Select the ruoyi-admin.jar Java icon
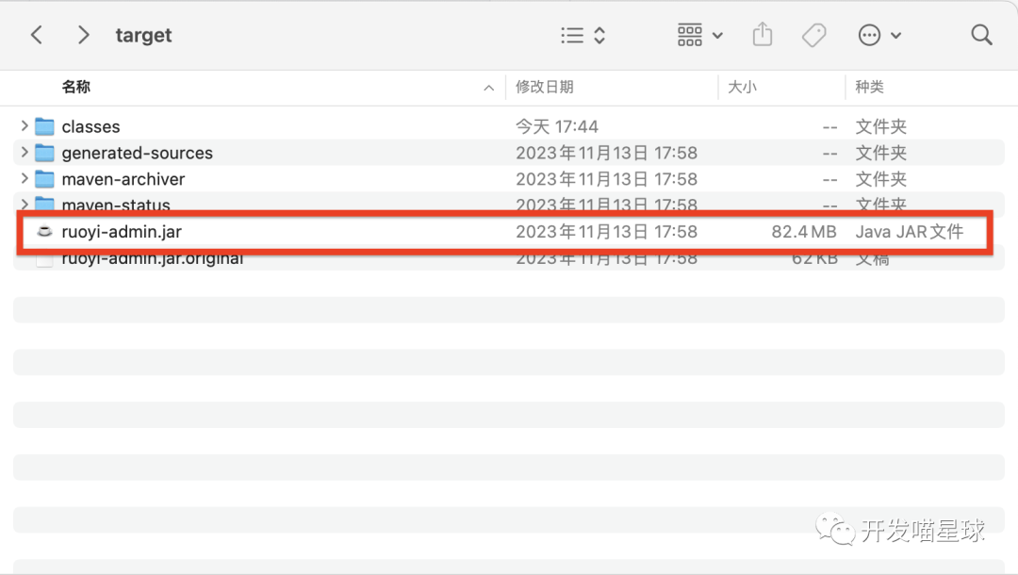Image resolution: width=1018 pixels, height=575 pixels. pyautogui.click(x=44, y=231)
